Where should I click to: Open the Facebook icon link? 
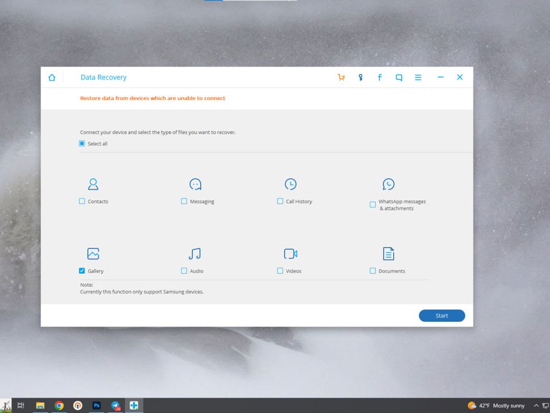pyautogui.click(x=380, y=77)
